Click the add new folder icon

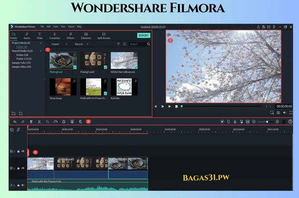pos(13,113)
